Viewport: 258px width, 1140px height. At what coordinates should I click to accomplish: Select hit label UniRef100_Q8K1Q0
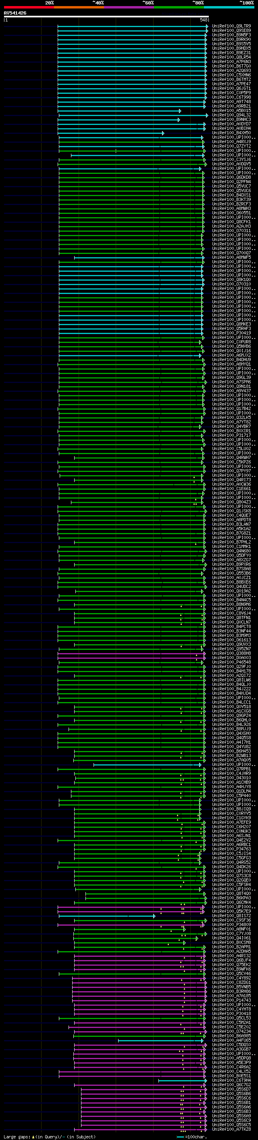point(231,280)
